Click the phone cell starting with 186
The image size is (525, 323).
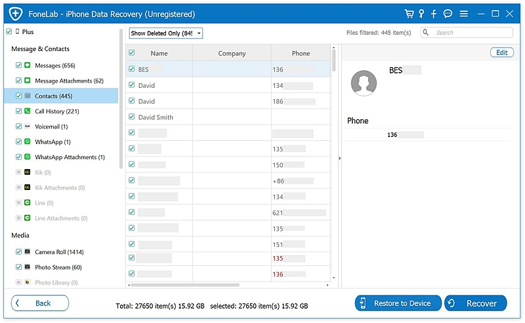301,102
